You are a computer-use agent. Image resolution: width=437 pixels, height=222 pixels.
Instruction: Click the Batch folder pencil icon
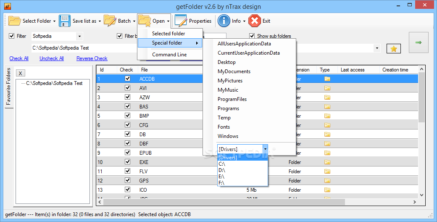(x=110, y=21)
